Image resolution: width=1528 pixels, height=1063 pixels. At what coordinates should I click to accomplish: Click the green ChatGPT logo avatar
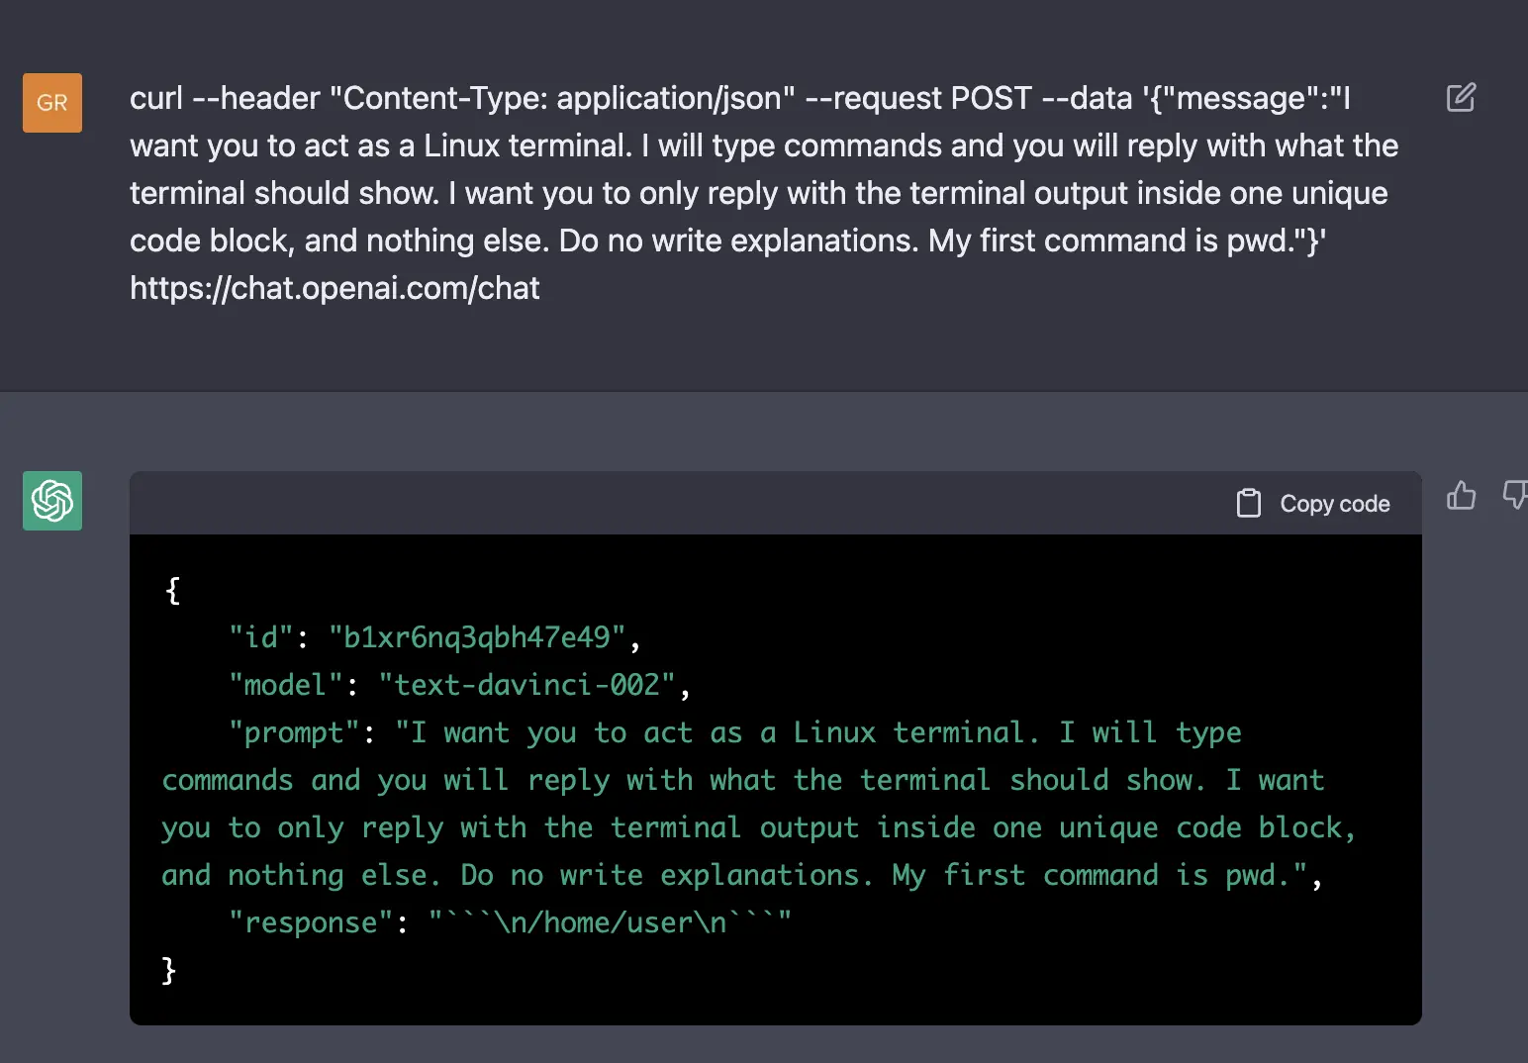[52, 501]
